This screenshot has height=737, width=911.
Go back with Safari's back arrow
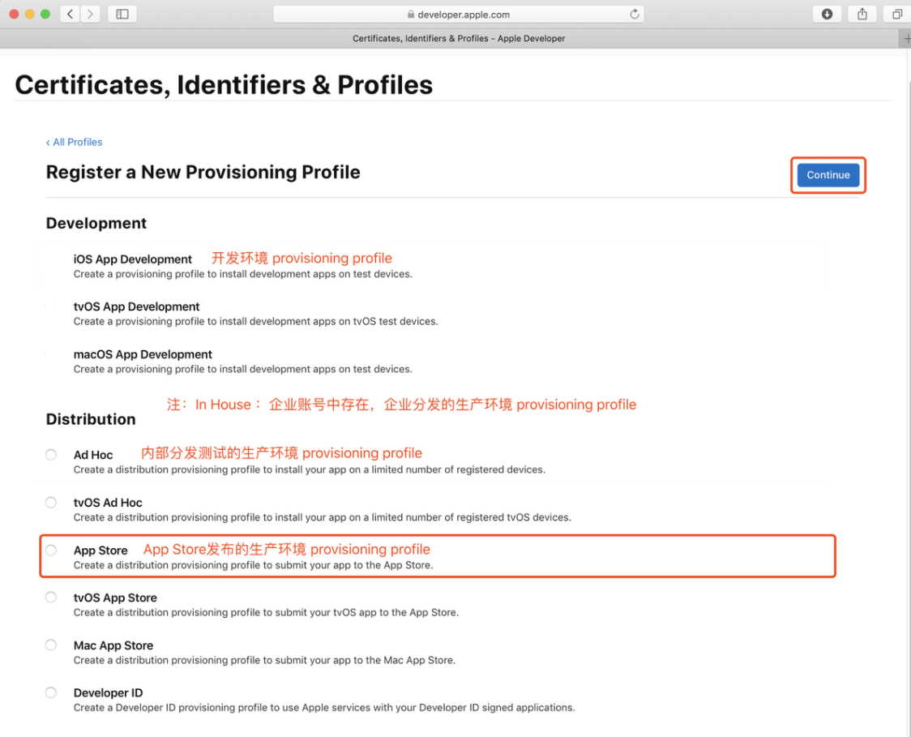point(71,14)
